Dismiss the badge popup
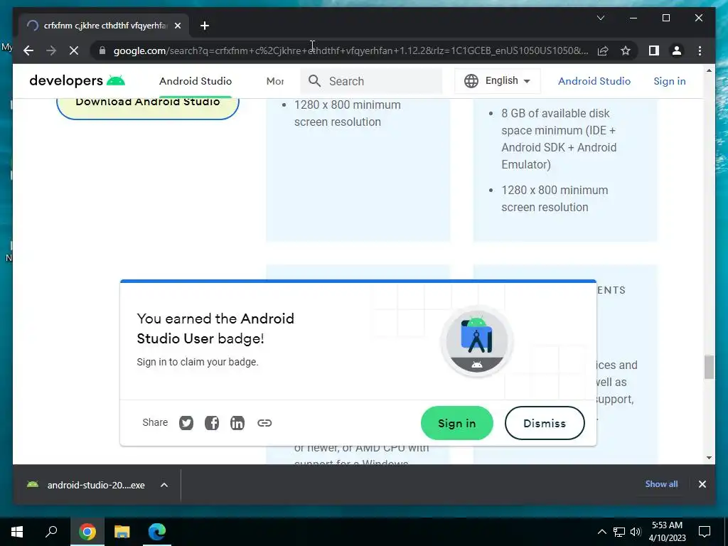 (545, 423)
